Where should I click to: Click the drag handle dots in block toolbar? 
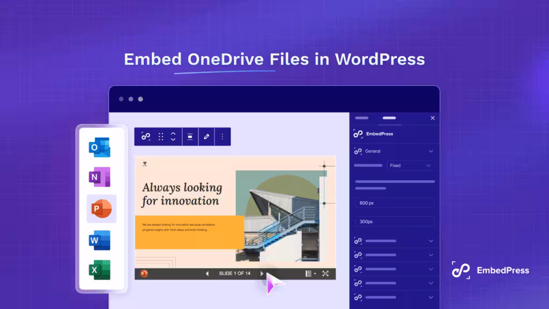[x=161, y=137]
